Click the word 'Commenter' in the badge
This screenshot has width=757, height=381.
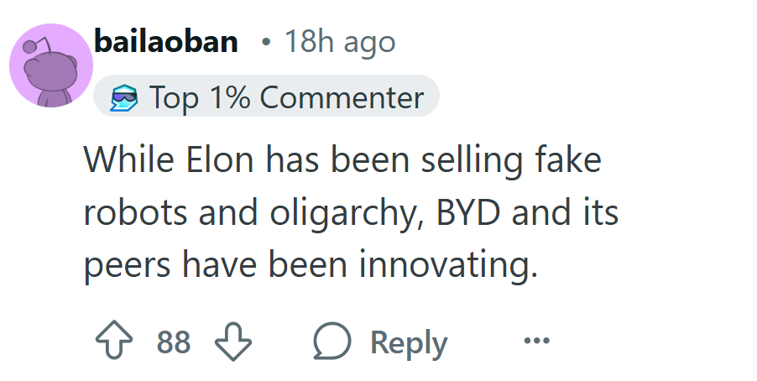tap(342, 97)
